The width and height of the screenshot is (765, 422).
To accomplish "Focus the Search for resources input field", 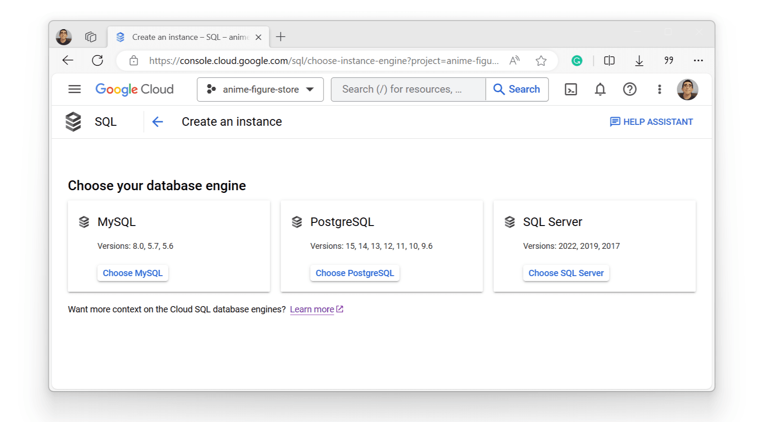I will pos(408,90).
